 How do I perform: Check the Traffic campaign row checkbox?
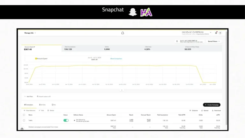(24, 120)
